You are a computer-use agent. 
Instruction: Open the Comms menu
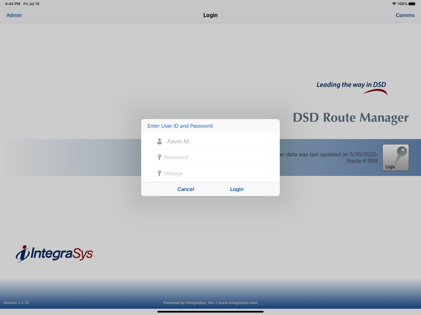(405, 15)
